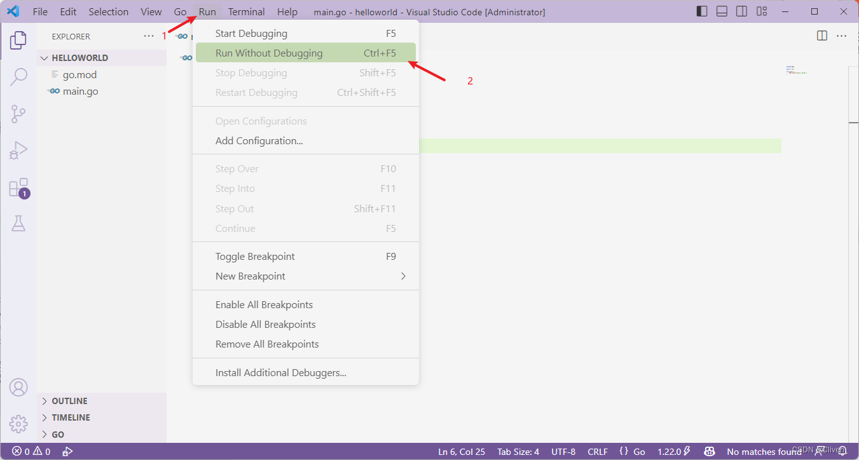Choose Toggle Breakpoint
The height and width of the screenshot is (460, 859).
[x=306, y=257]
